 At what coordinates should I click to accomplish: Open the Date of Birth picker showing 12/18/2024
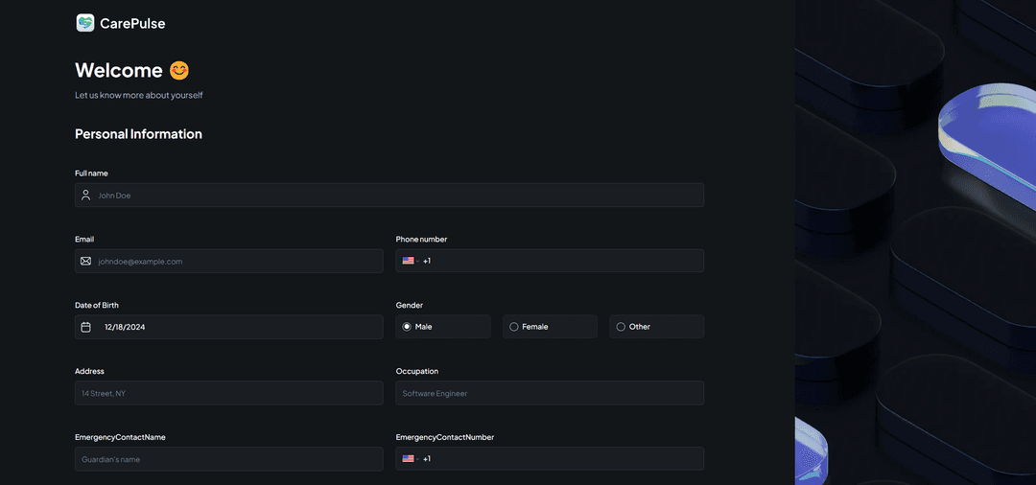[228, 327]
